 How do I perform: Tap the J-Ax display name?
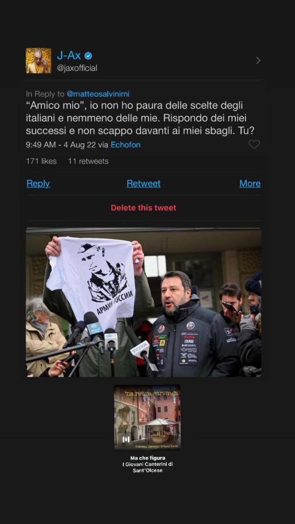[69, 55]
